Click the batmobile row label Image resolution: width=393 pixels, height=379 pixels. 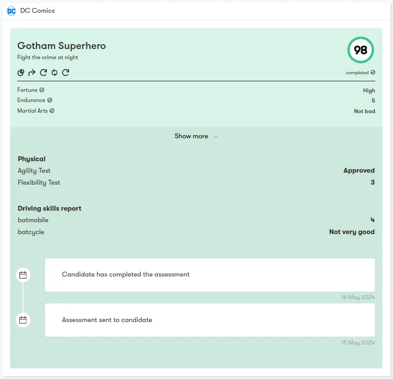tap(33, 220)
